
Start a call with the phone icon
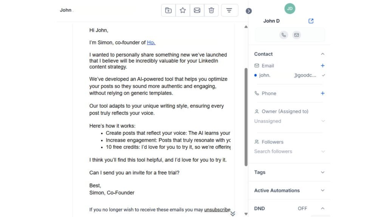pyautogui.click(x=284, y=35)
